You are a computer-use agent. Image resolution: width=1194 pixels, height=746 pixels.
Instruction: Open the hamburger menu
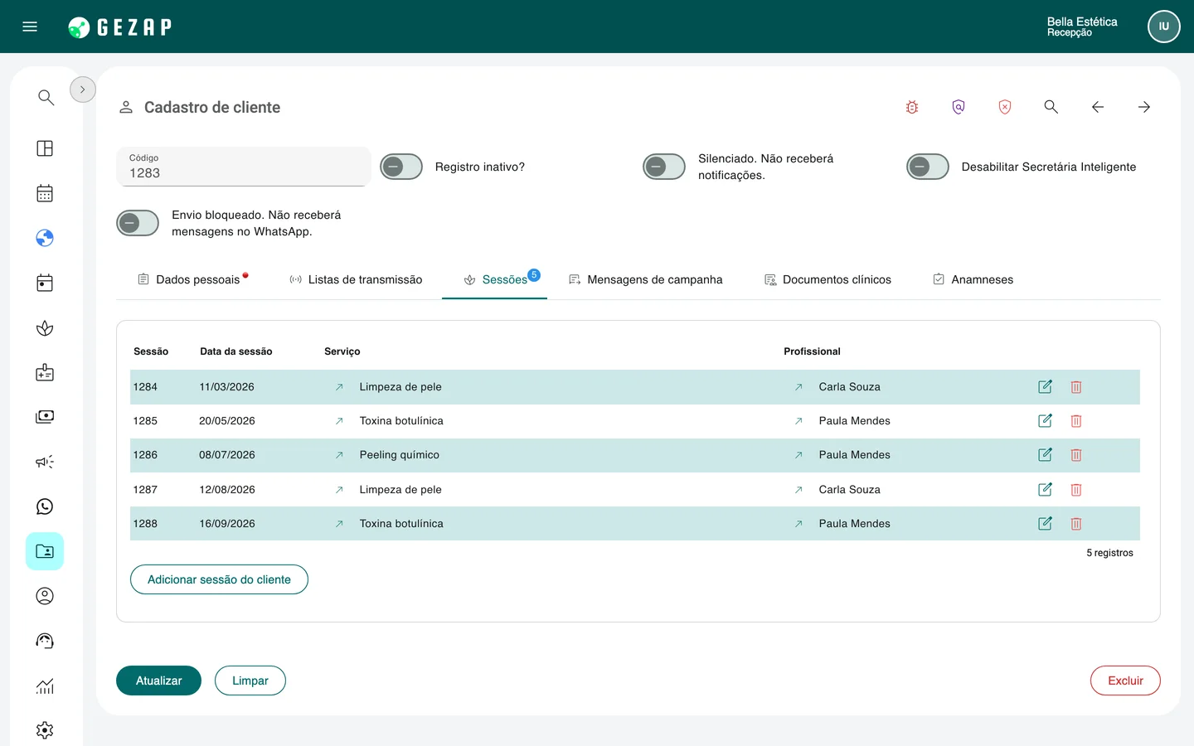point(30,27)
